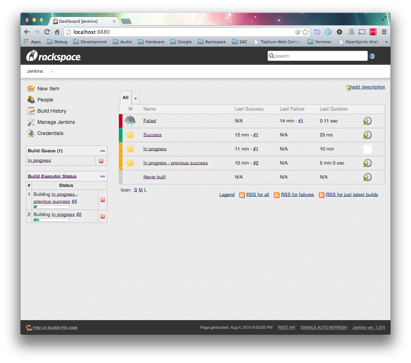This screenshot has height=363, width=411.
Task: Click RSS for just latest builds icon
Action: [322, 195]
